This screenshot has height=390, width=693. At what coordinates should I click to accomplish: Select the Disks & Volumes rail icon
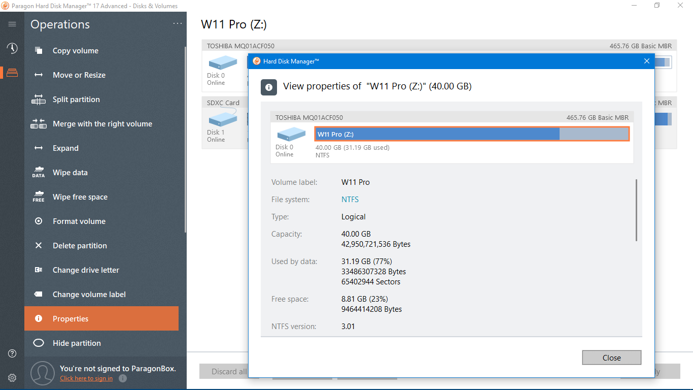click(12, 73)
